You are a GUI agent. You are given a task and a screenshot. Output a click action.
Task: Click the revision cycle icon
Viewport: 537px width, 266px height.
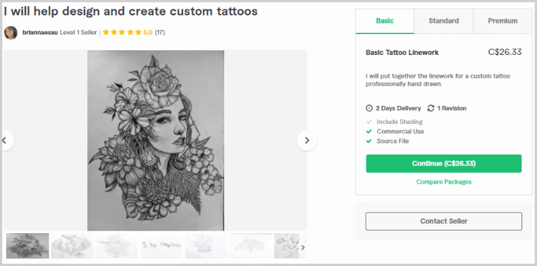tap(430, 108)
